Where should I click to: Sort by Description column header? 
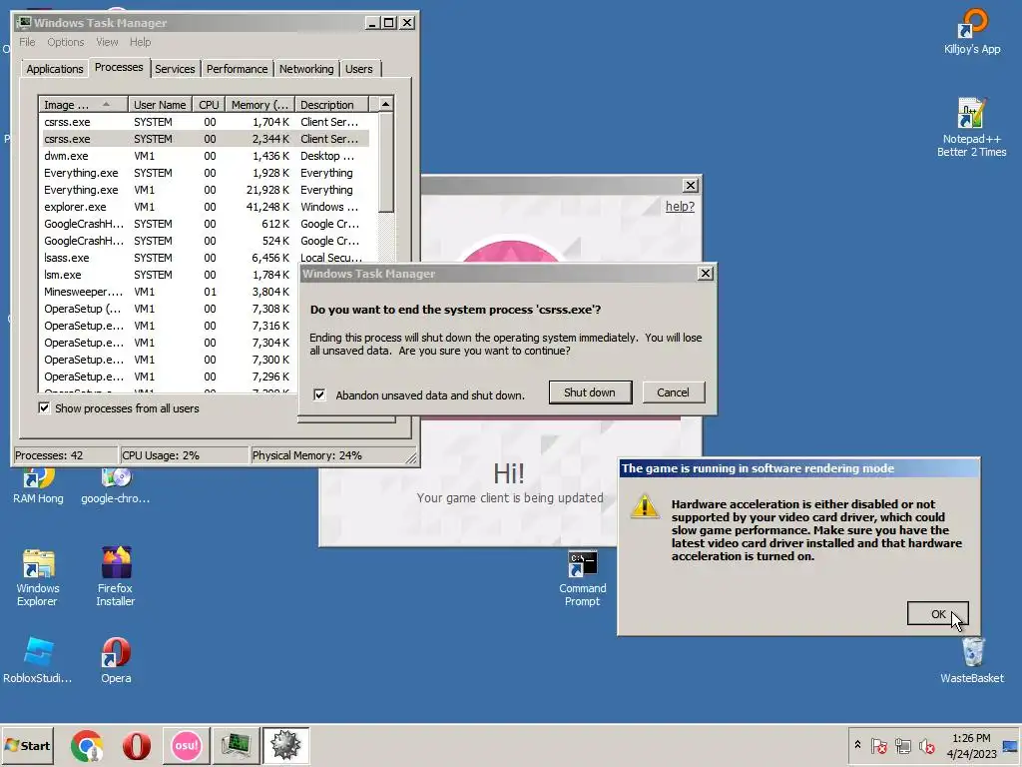pos(331,104)
